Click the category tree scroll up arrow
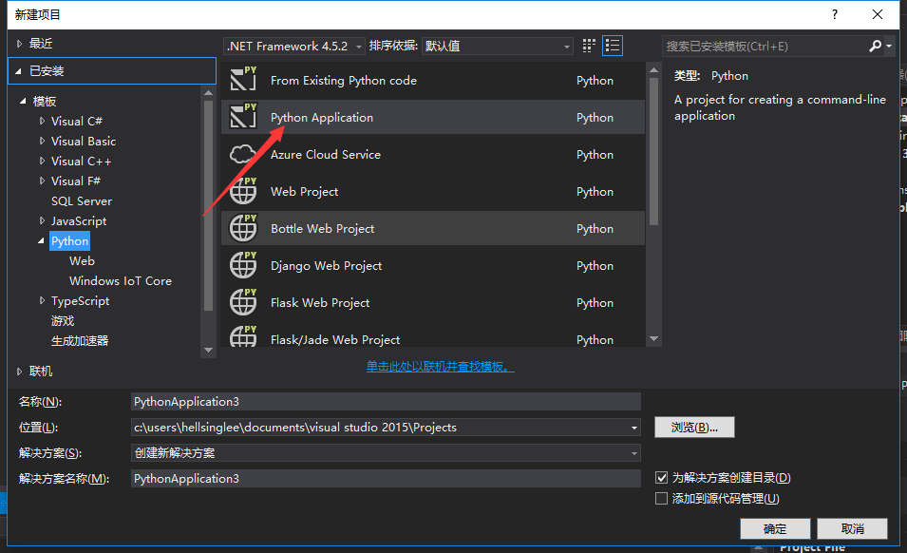The image size is (907, 553). pyautogui.click(x=208, y=92)
